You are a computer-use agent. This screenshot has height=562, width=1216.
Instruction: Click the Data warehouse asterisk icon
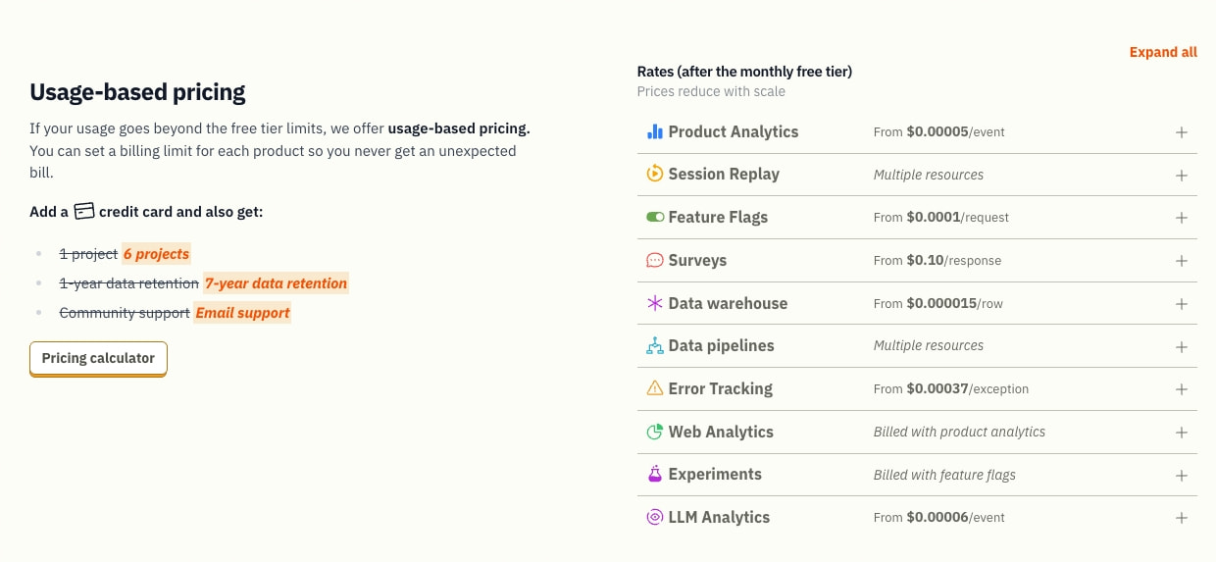[654, 303]
